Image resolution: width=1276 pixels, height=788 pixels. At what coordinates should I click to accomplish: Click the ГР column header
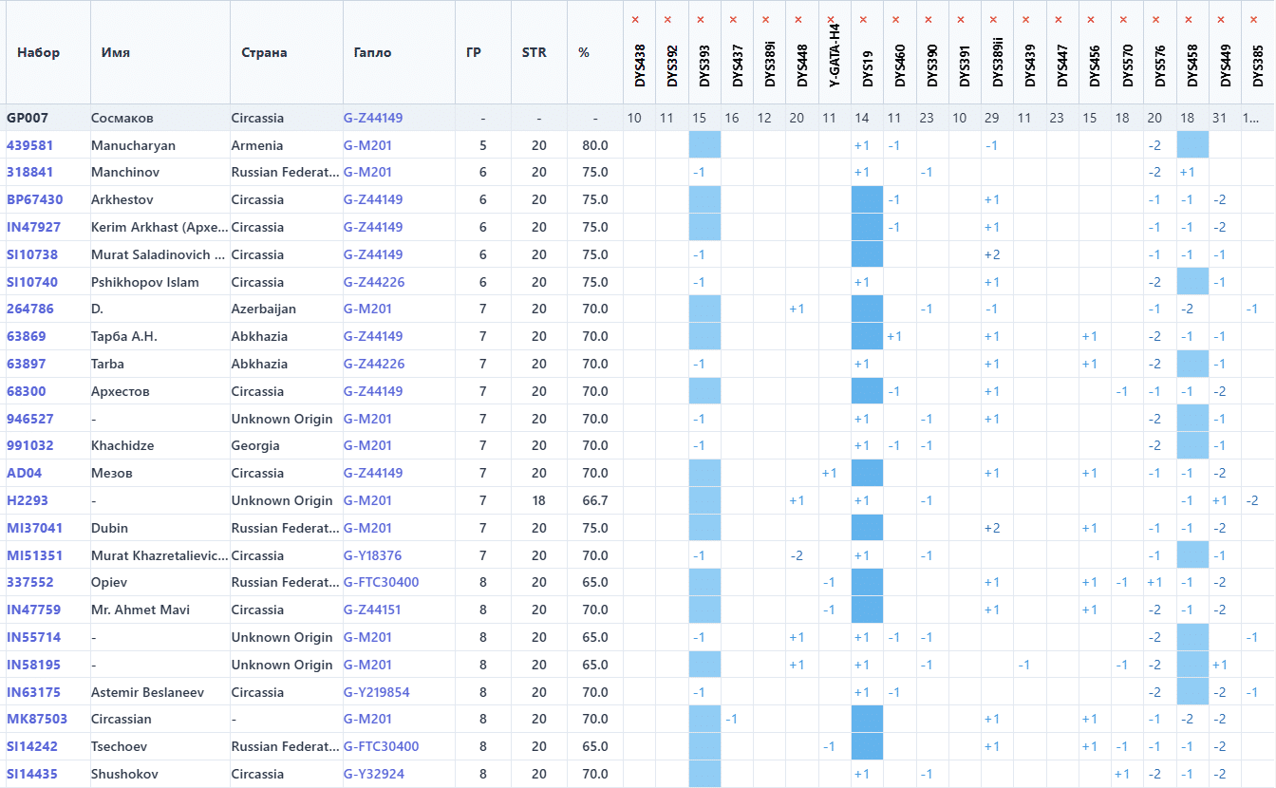(473, 52)
